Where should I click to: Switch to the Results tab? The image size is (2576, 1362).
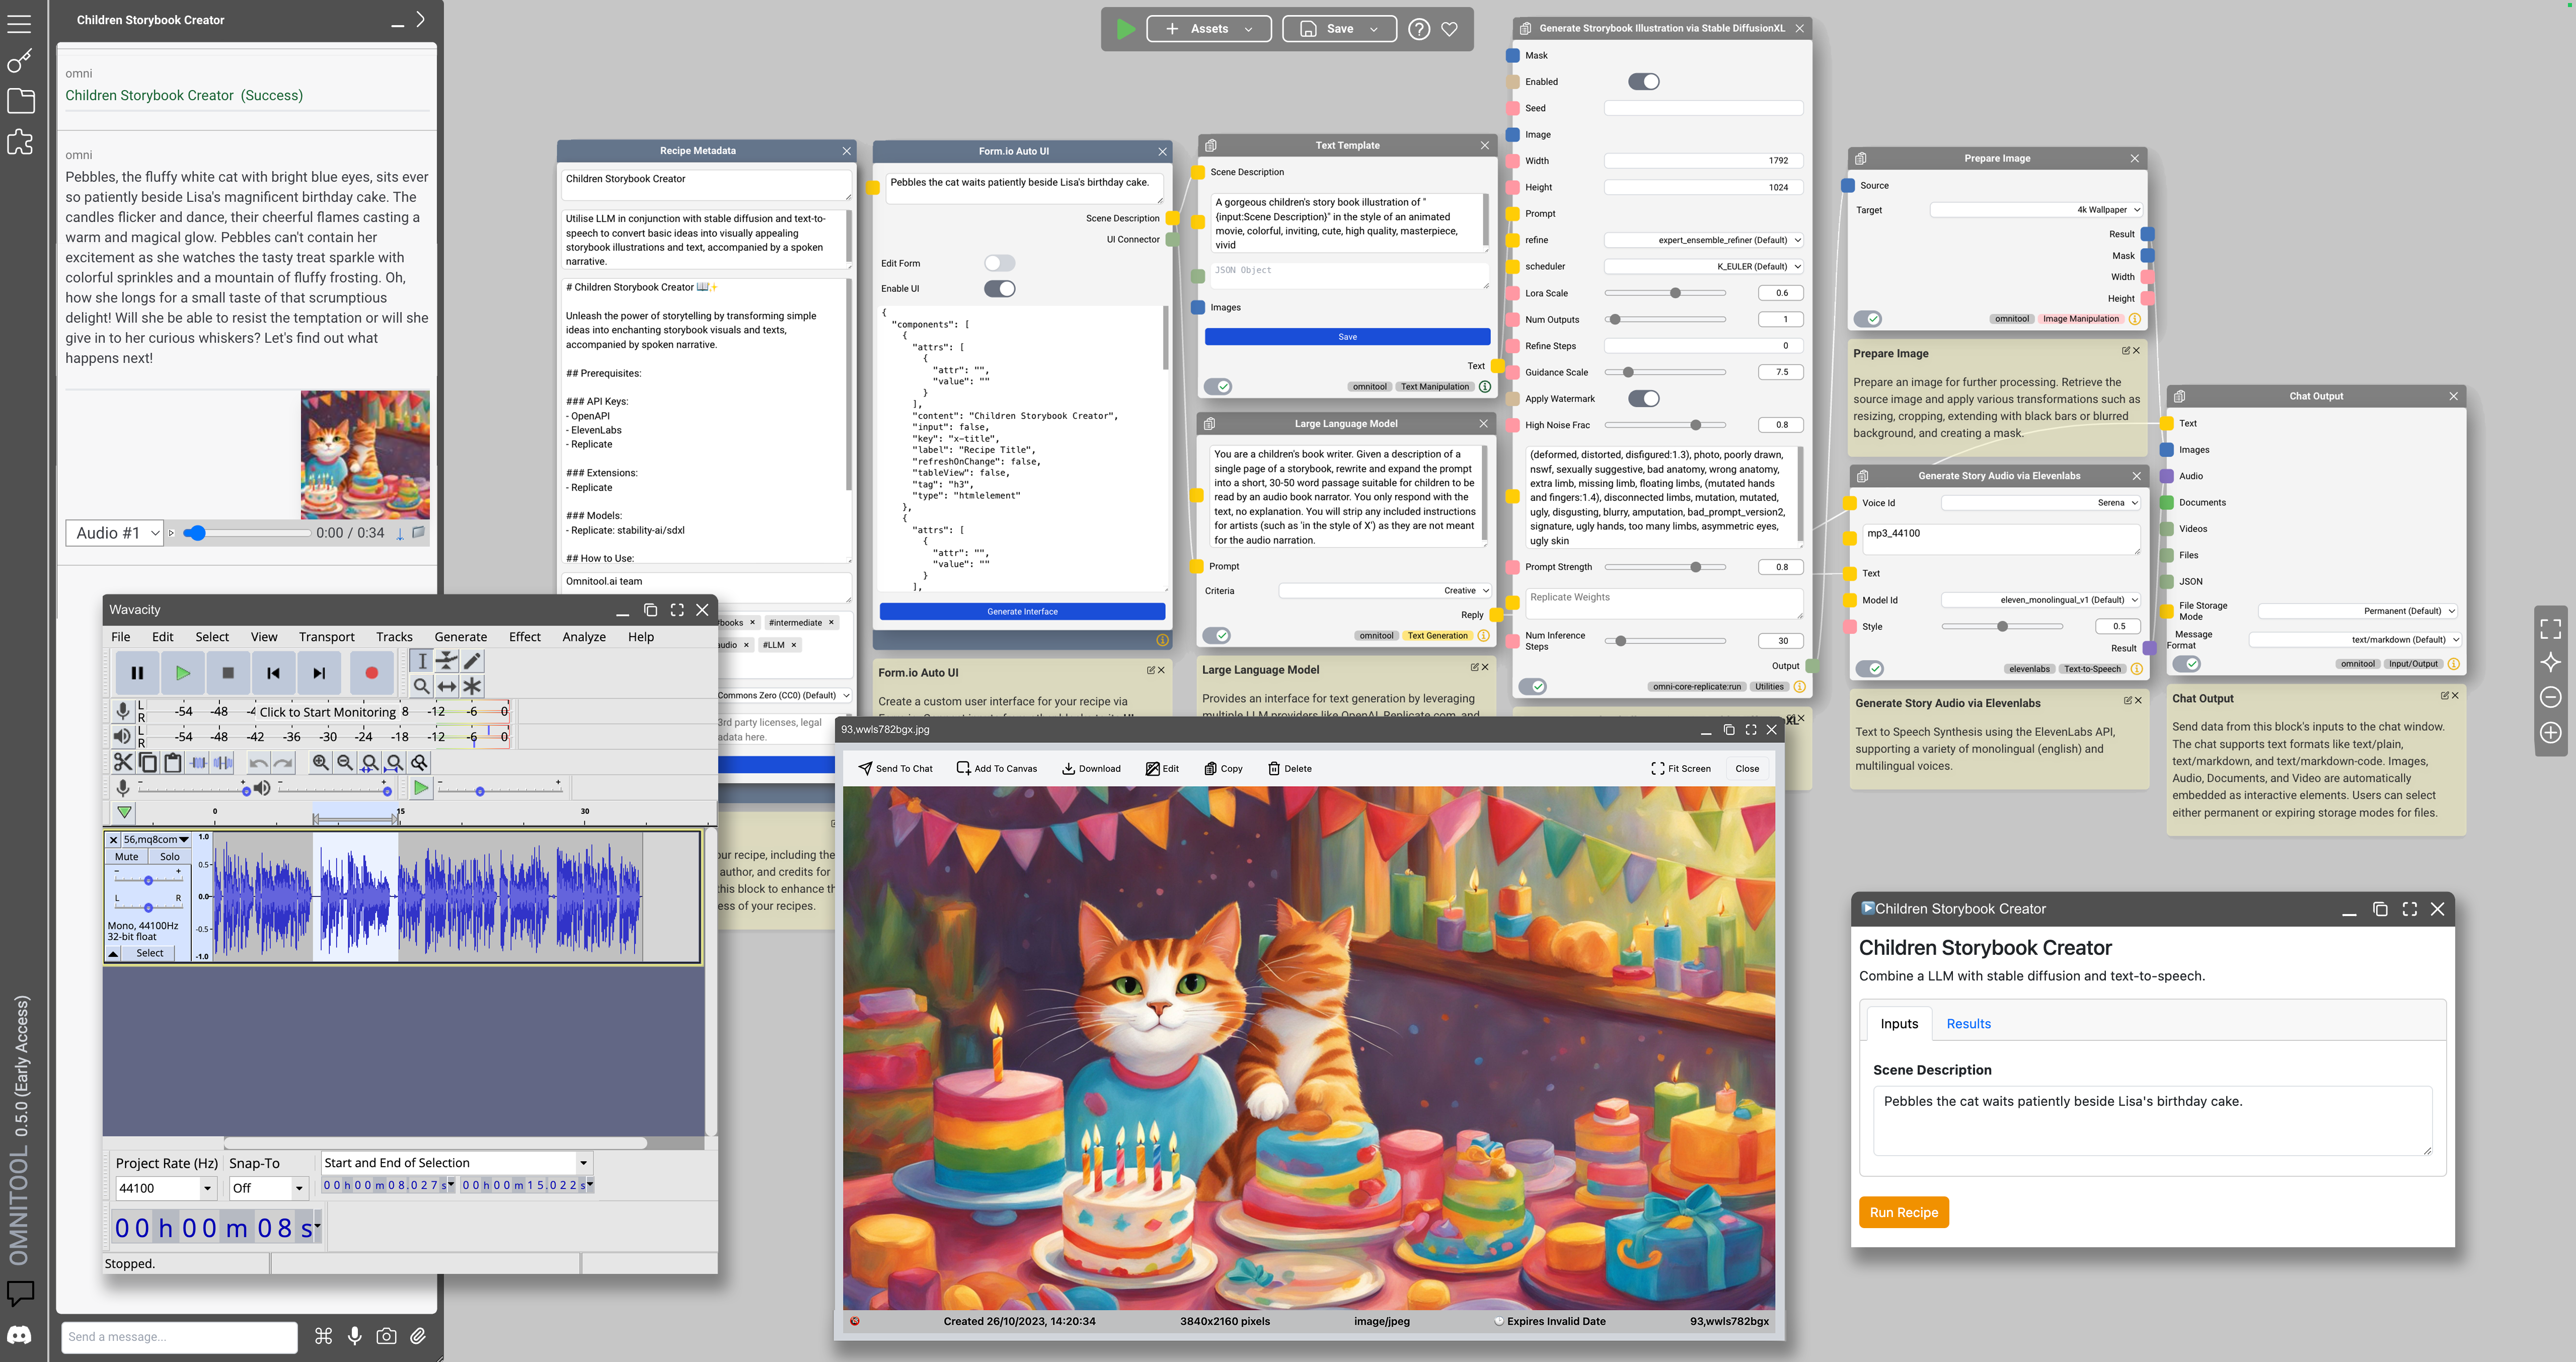coord(1968,1023)
